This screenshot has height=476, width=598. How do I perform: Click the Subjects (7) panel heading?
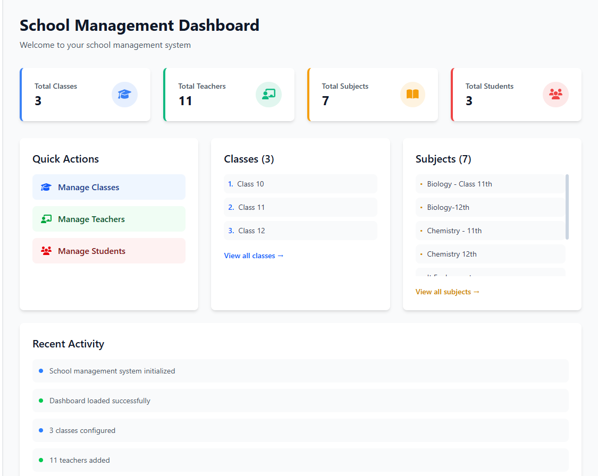click(443, 159)
